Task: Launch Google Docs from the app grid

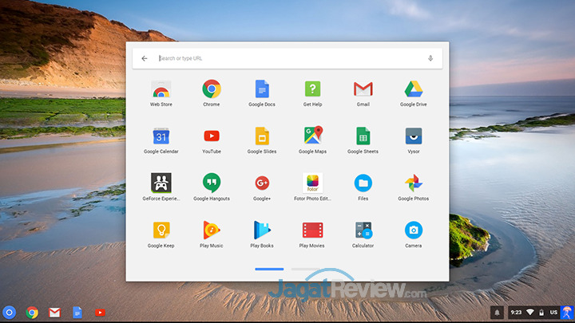Action: [262, 89]
